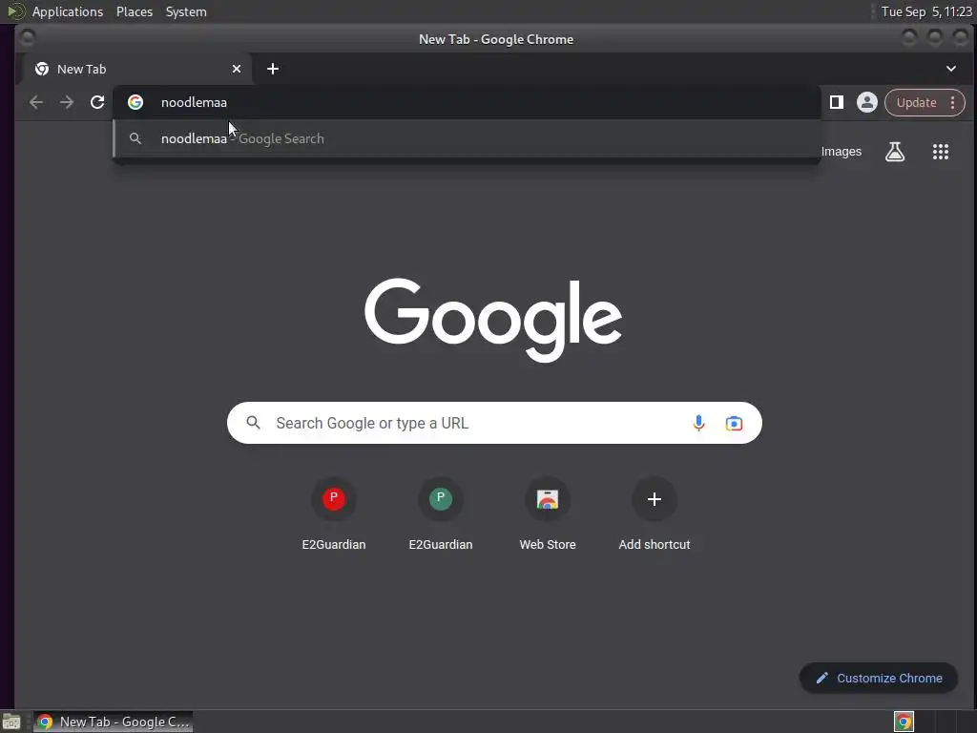Open the Web Store shortcut
Screen dimensions: 977x733
coord(548,514)
